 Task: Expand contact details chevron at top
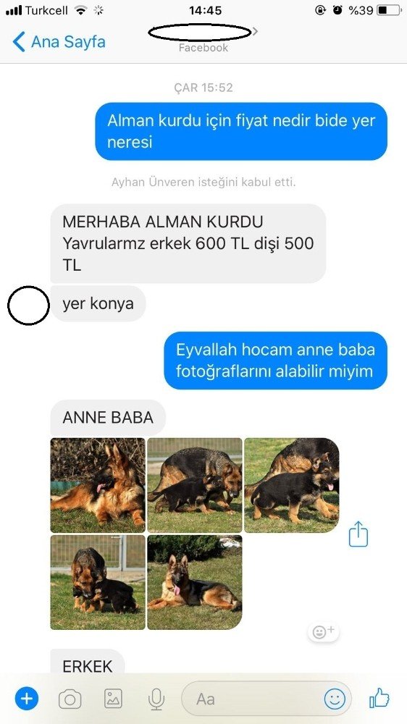pyautogui.click(x=256, y=31)
